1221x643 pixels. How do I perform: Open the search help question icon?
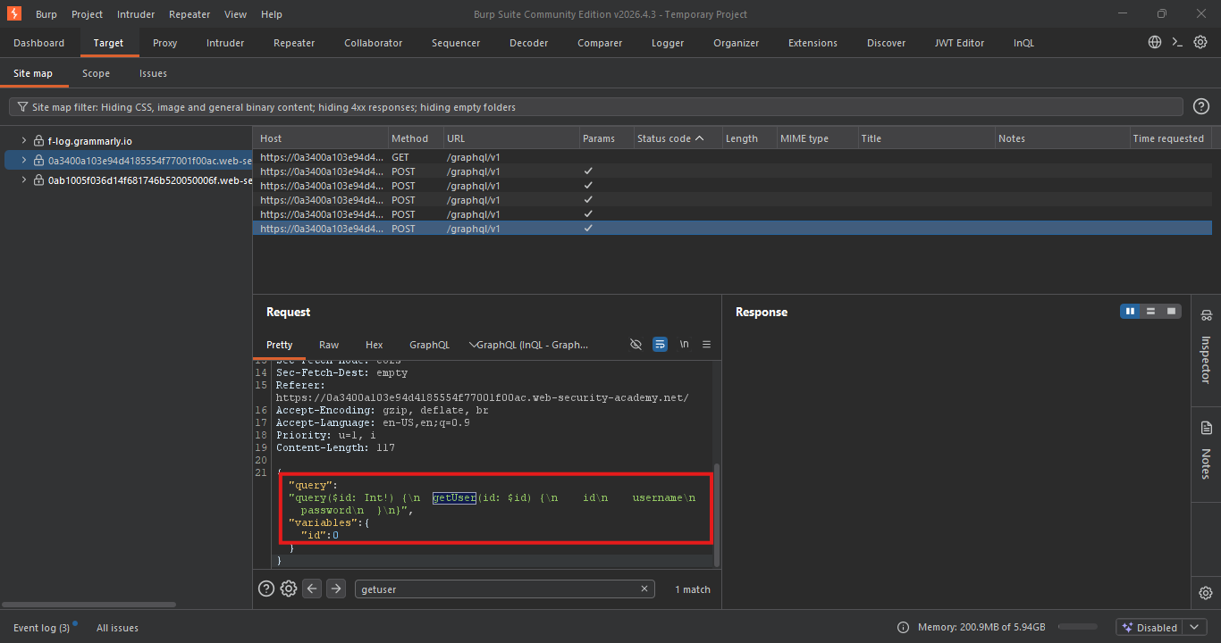[x=266, y=589]
